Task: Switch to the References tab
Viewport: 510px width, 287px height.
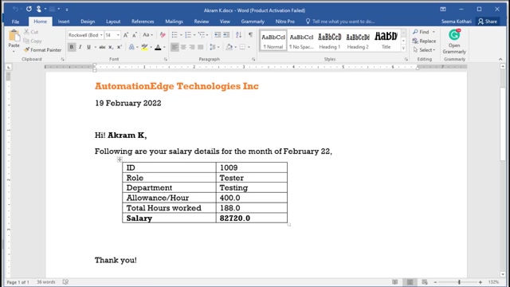Action: (143, 22)
